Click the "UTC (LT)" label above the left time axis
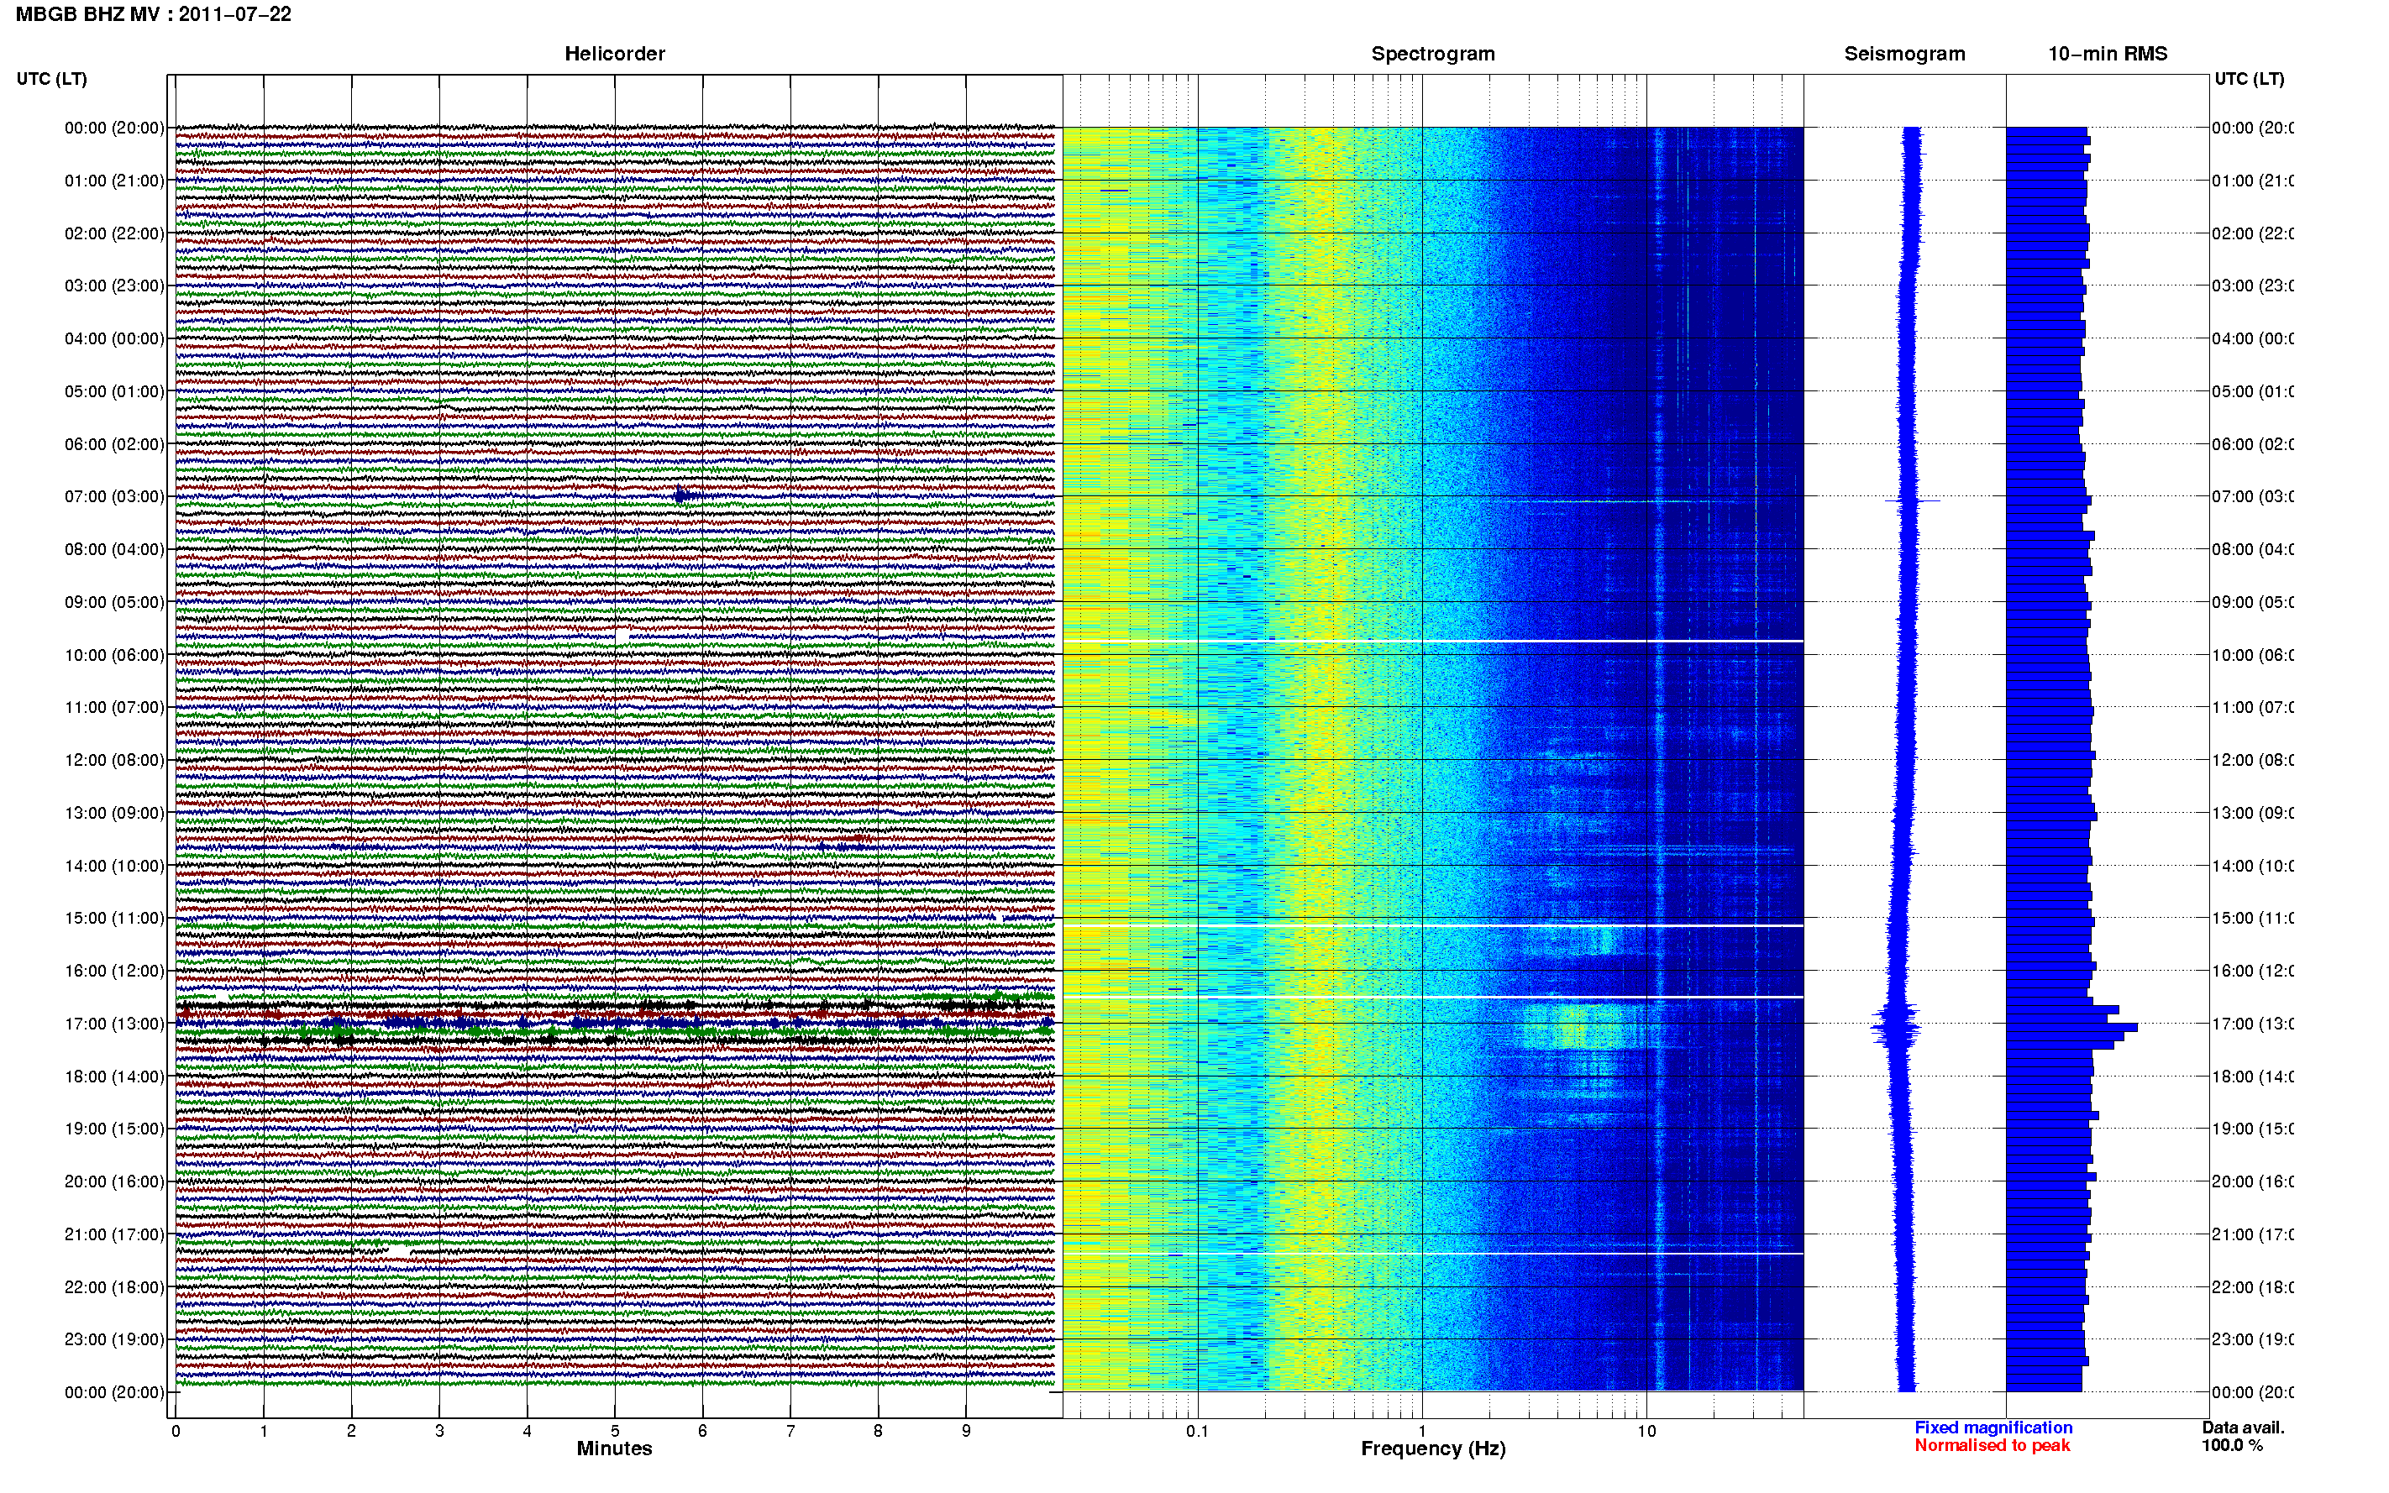Viewport: 2389px width, 1493px height. [x=51, y=79]
